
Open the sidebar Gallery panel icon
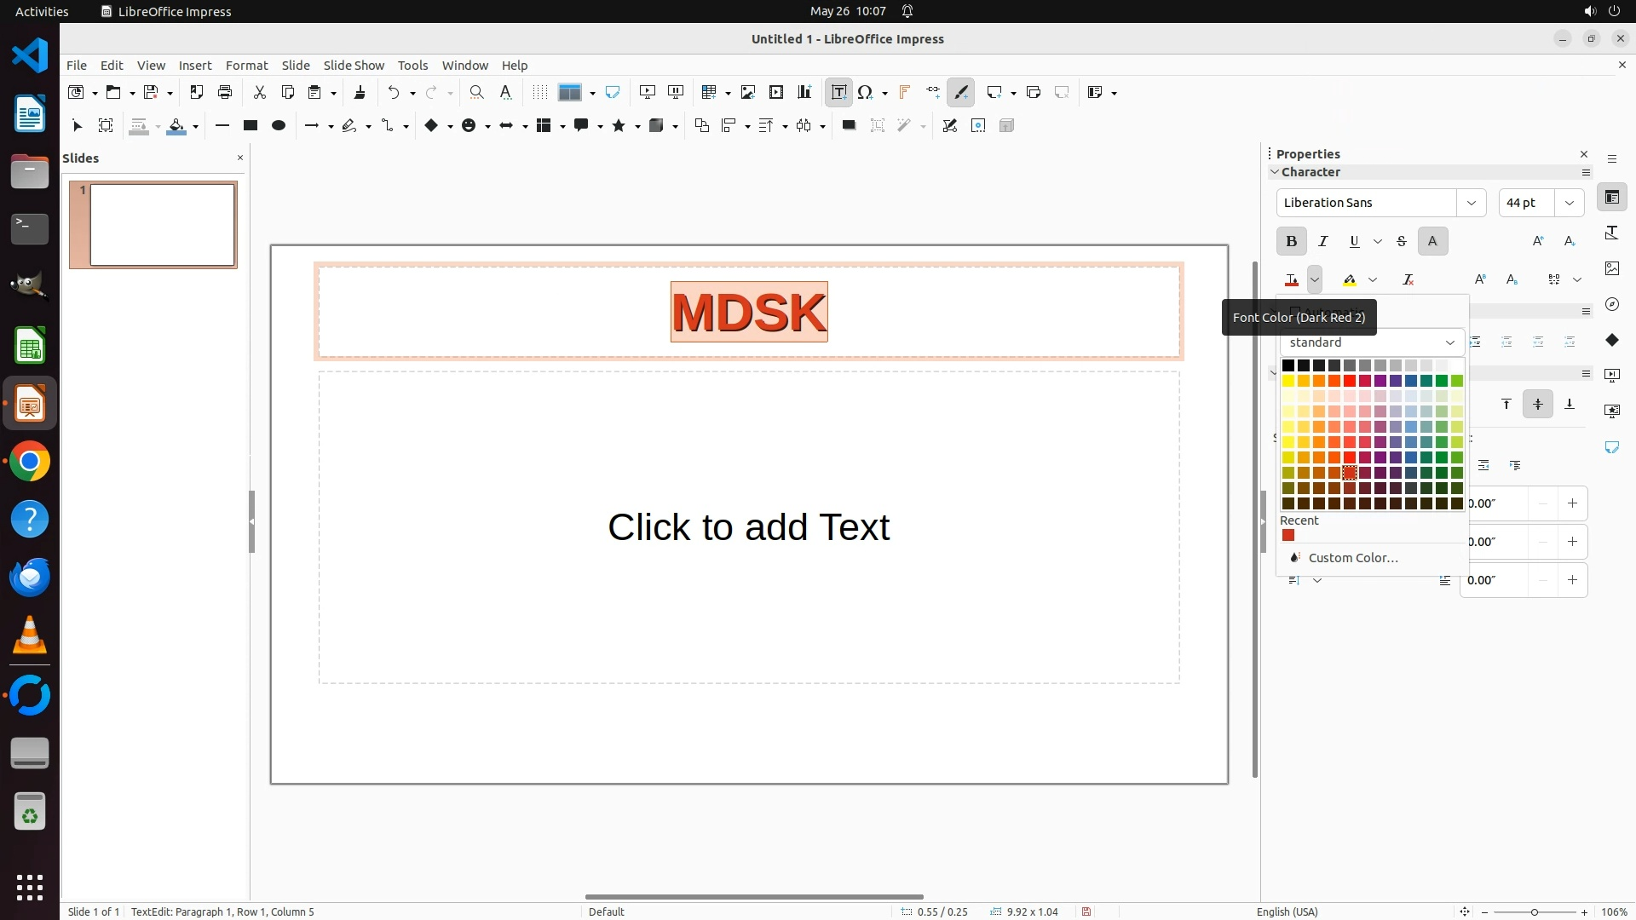point(1611,268)
